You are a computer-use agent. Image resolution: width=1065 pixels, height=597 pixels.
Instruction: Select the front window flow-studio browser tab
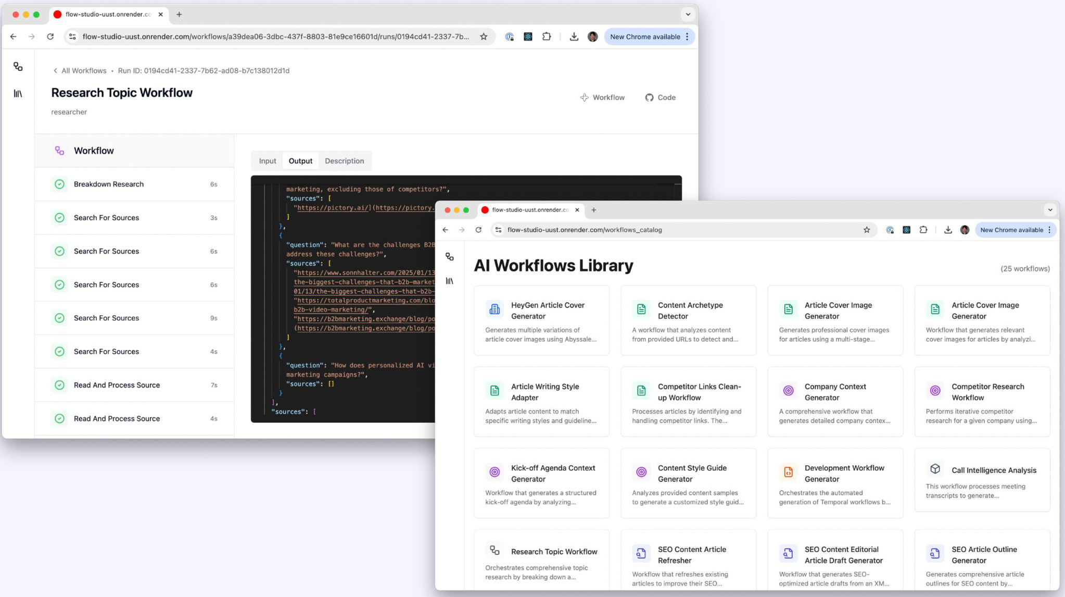pyautogui.click(x=530, y=210)
